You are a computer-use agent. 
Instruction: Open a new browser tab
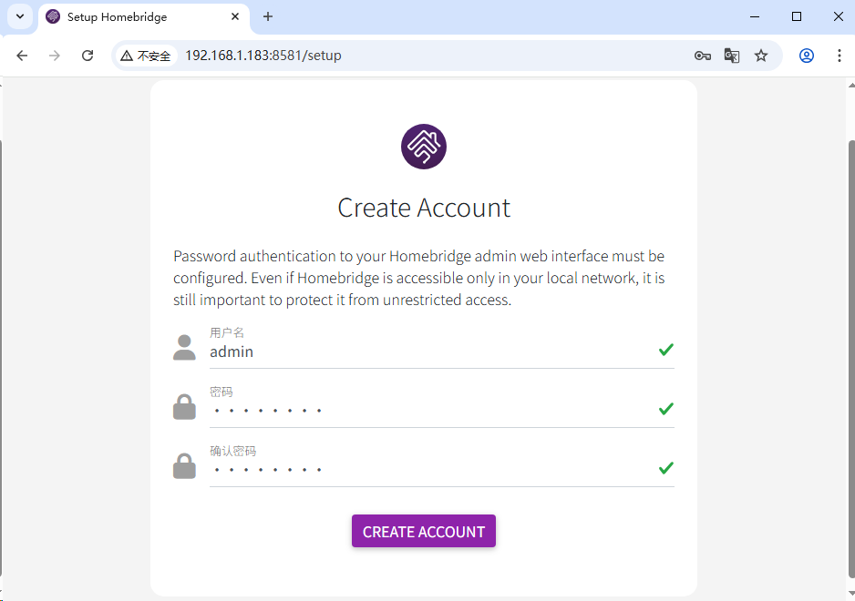coord(268,16)
